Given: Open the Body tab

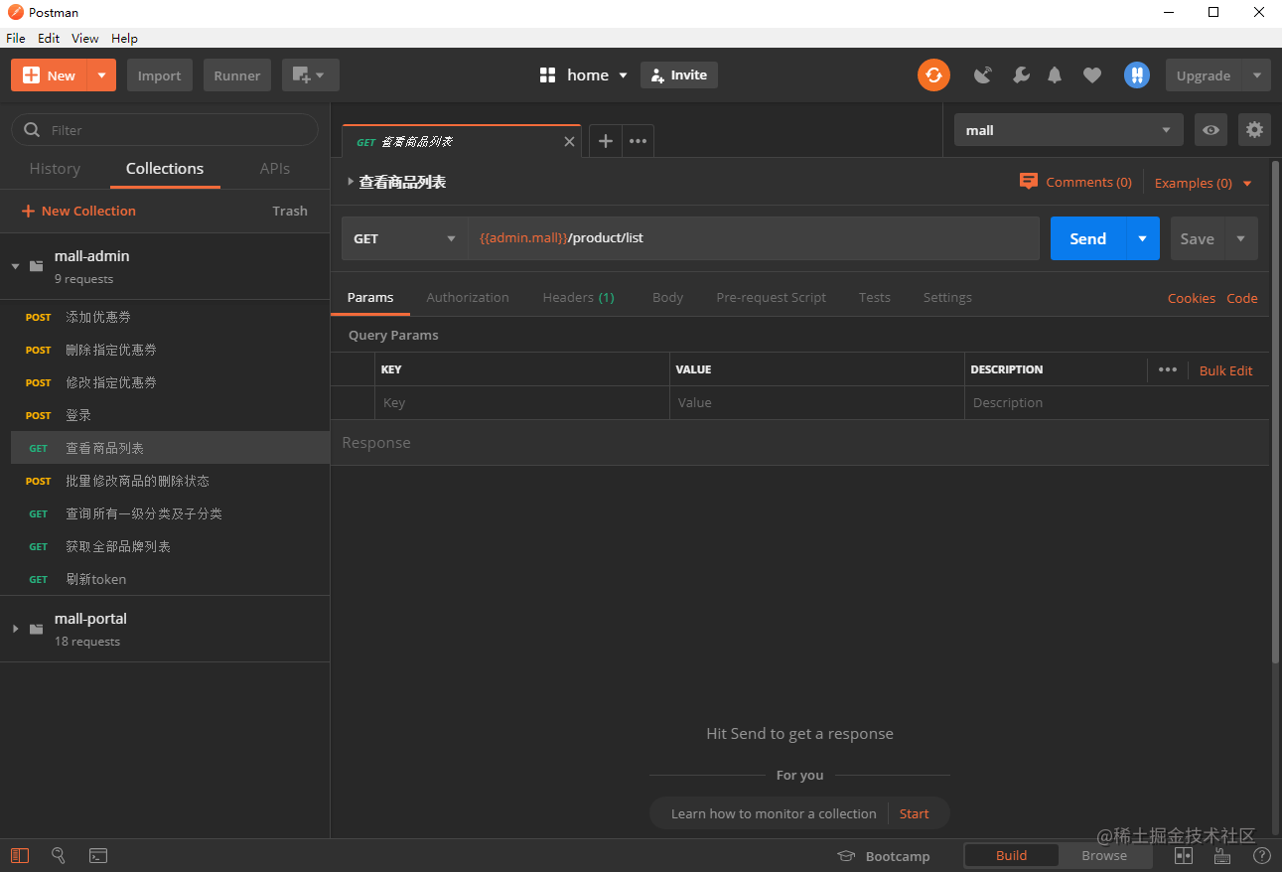Looking at the screenshot, I should pyautogui.click(x=667, y=298).
